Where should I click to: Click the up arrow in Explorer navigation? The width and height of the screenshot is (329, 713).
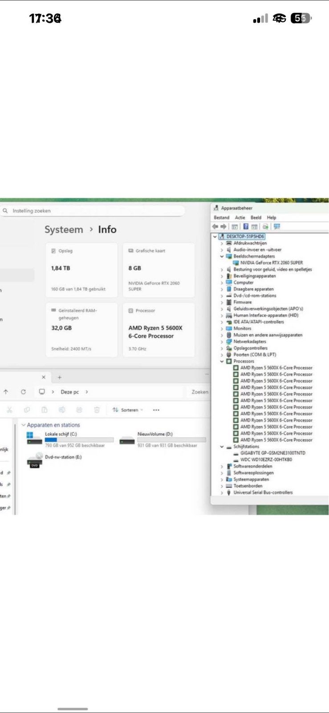6,392
